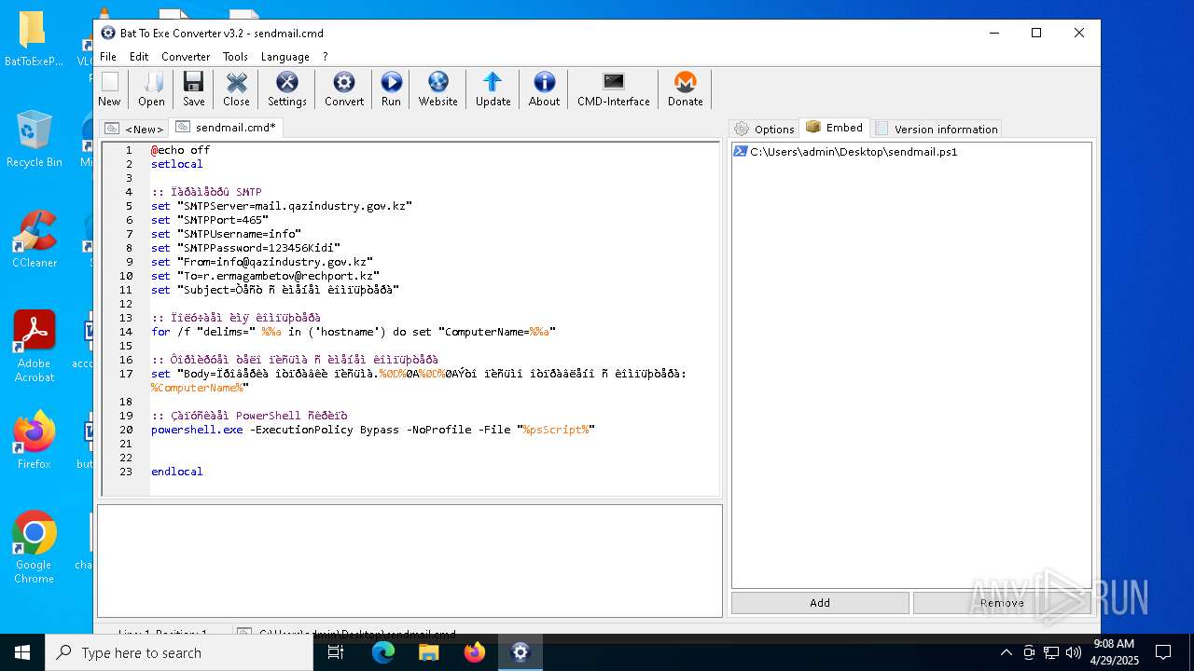
Task: Open the Windows Start menu
Action: 22,652
